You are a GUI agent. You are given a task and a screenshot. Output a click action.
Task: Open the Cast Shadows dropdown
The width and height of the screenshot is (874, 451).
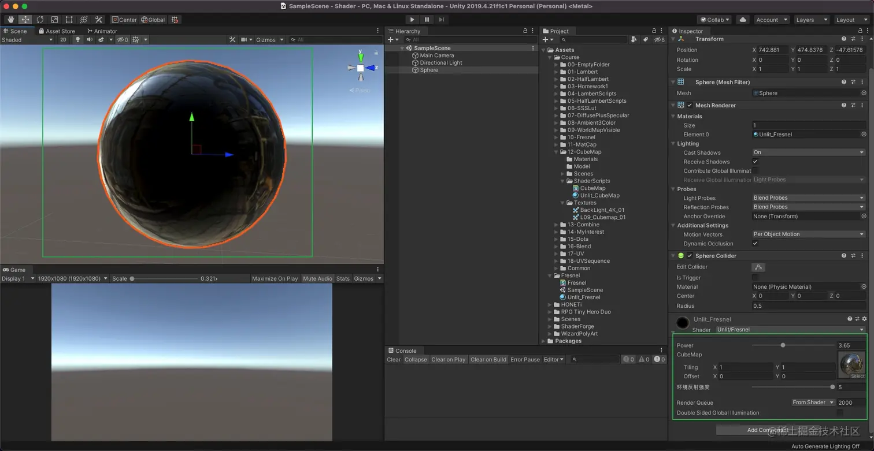point(808,152)
